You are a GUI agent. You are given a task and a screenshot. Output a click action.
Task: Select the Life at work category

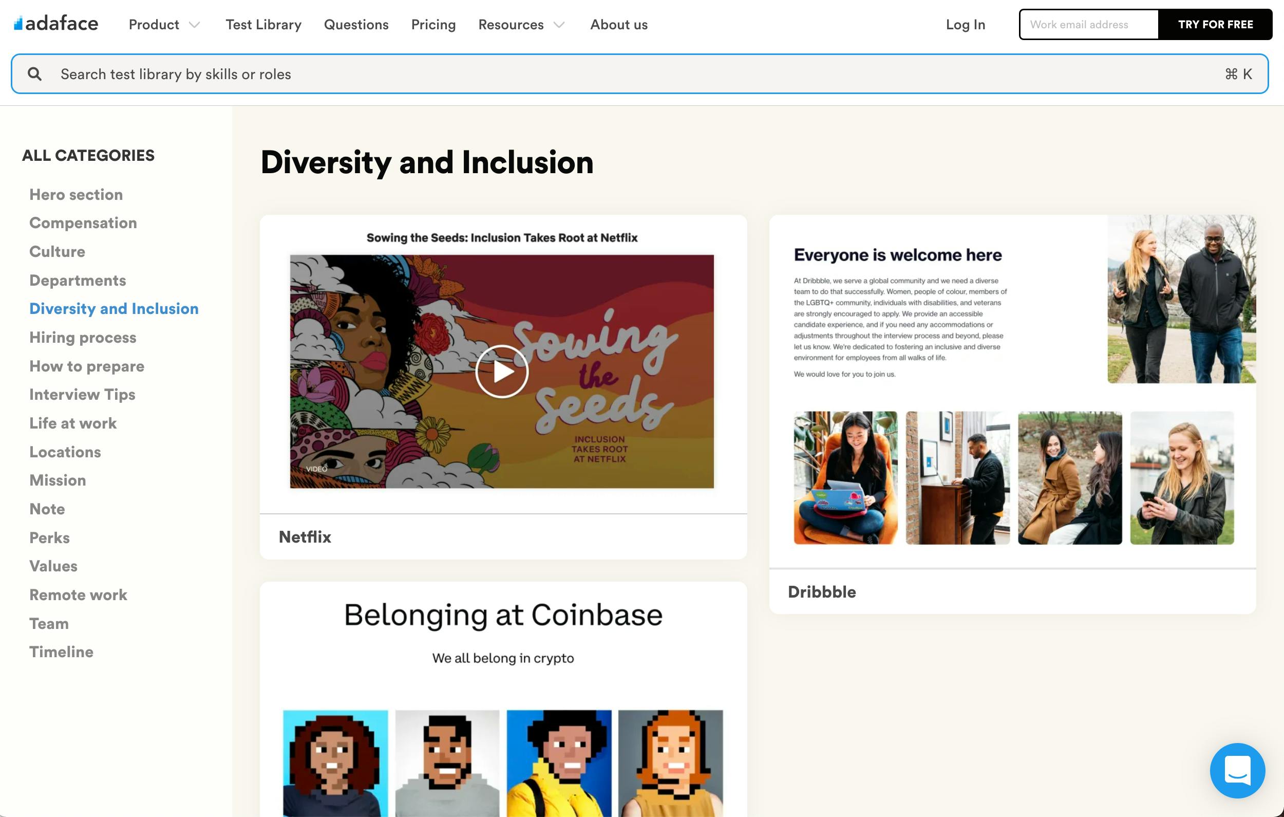pos(73,423)
